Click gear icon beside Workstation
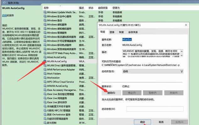Image resolution: width=199 pixels, height=125 pixels. pyautogui.click(x=45, y=77)
